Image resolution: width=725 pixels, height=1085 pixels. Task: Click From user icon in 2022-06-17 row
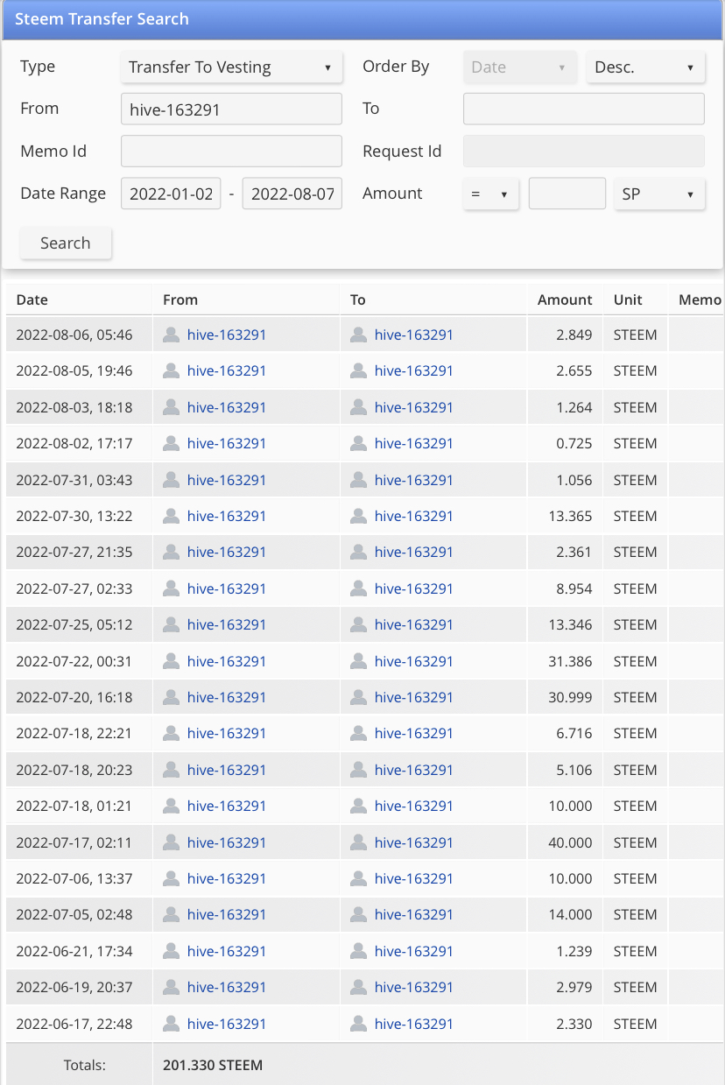[x=172, y=1024]
